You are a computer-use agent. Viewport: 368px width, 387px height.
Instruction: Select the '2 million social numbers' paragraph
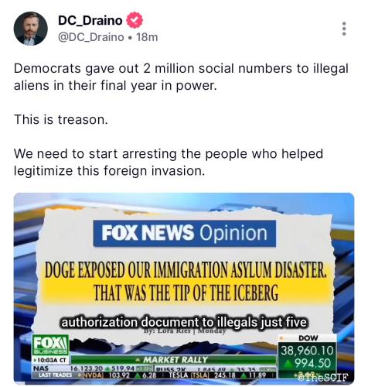(x=181, y=77)
